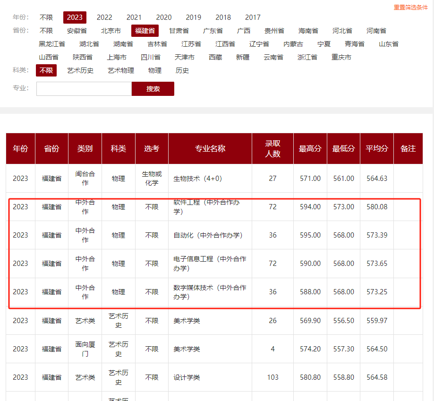434x401 pixels.
Task: Click the 专业 search input field
Action: pos(84,89)
